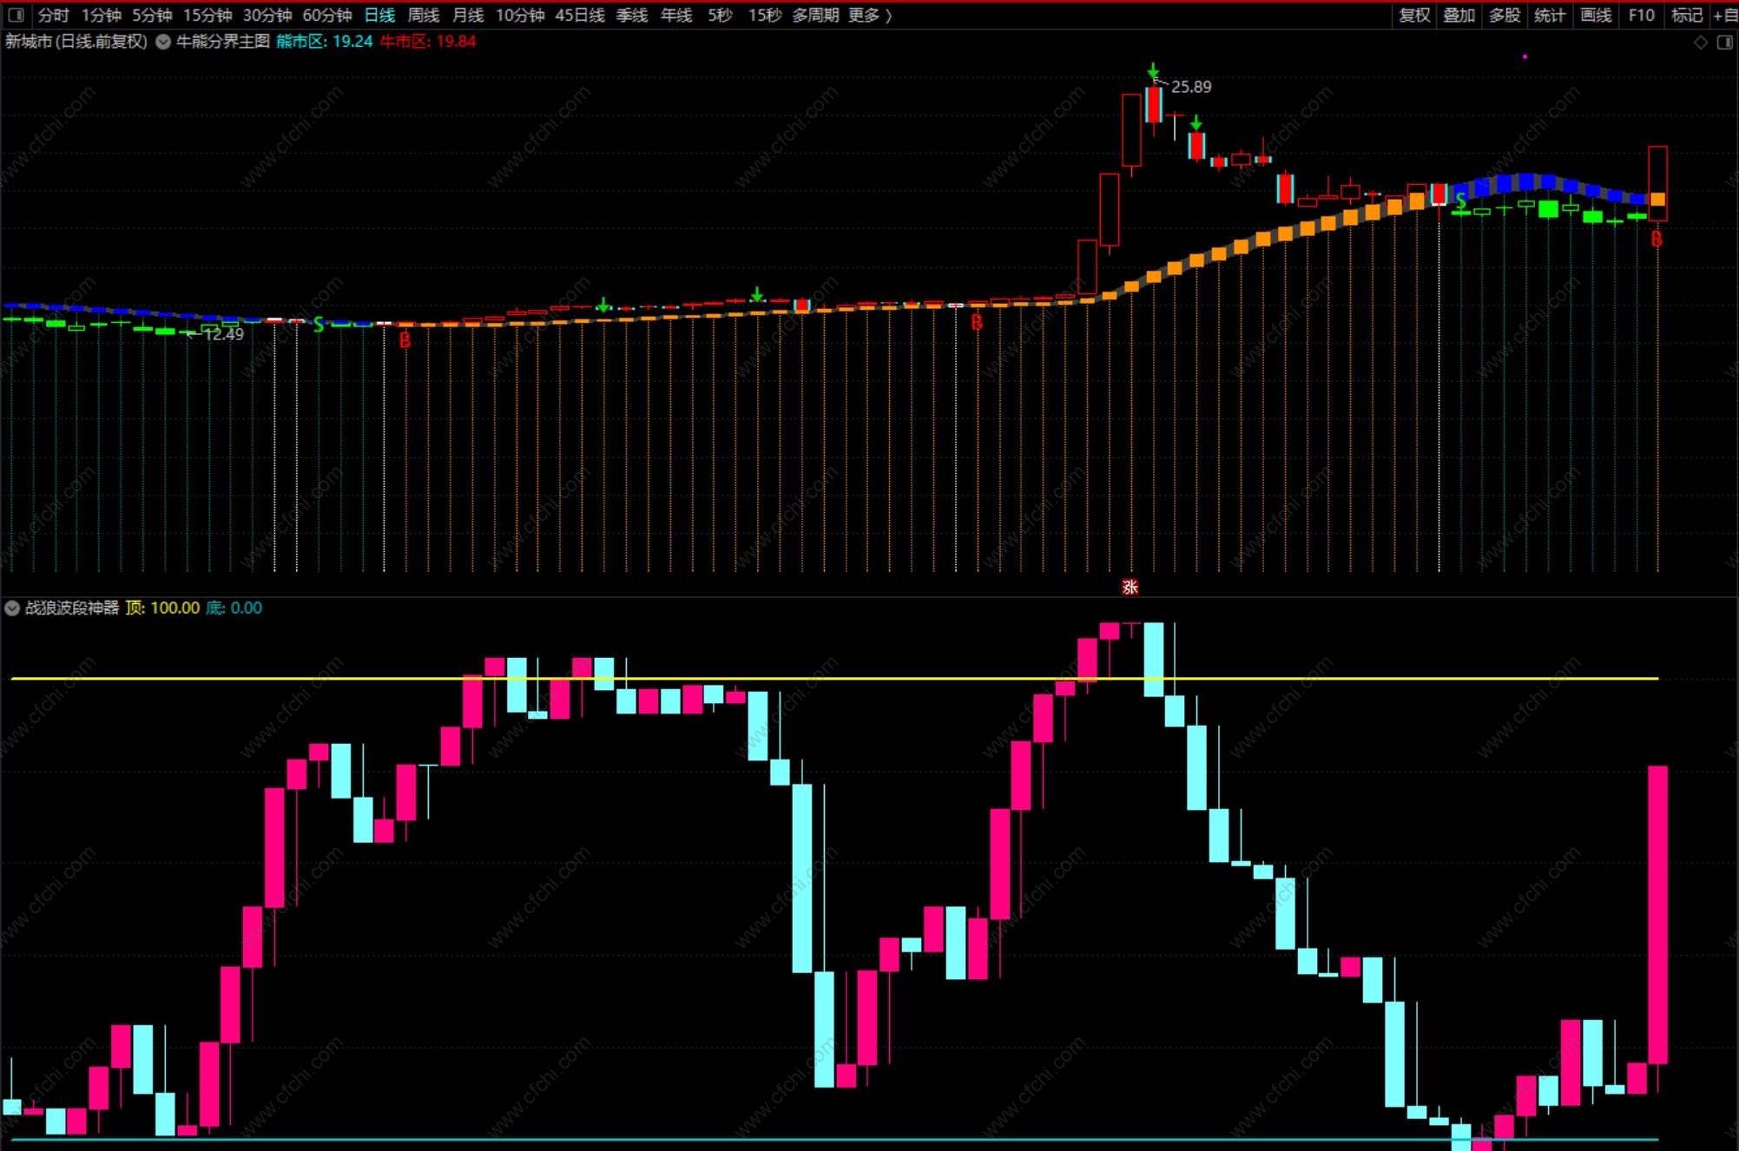1739x1151 pixels.
Task: Click the diamond icon at top right
Action: (x=1701, y=43)
